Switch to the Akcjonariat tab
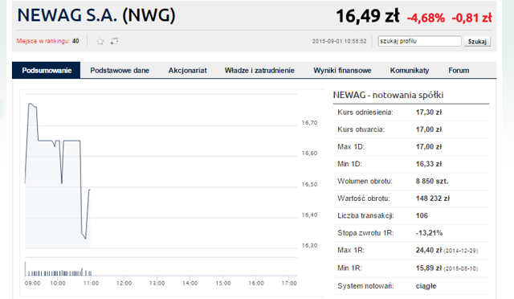Viewport: 514px width, 299px height. pos(187,70)
